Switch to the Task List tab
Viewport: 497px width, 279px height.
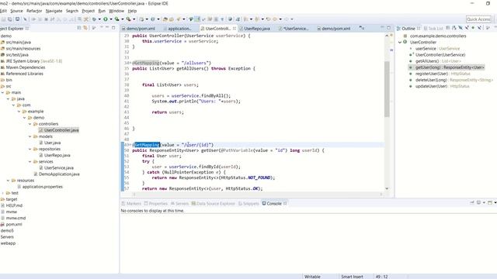coord(433,28)
